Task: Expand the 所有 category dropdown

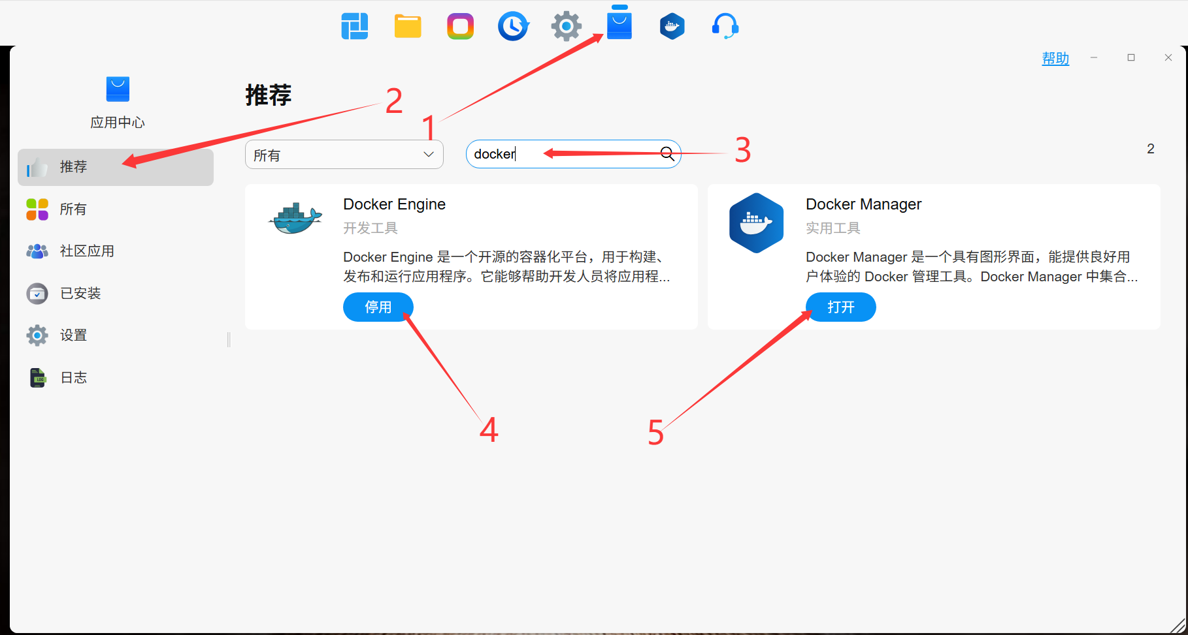Action: pyautogui.click(x=344, y=155)
